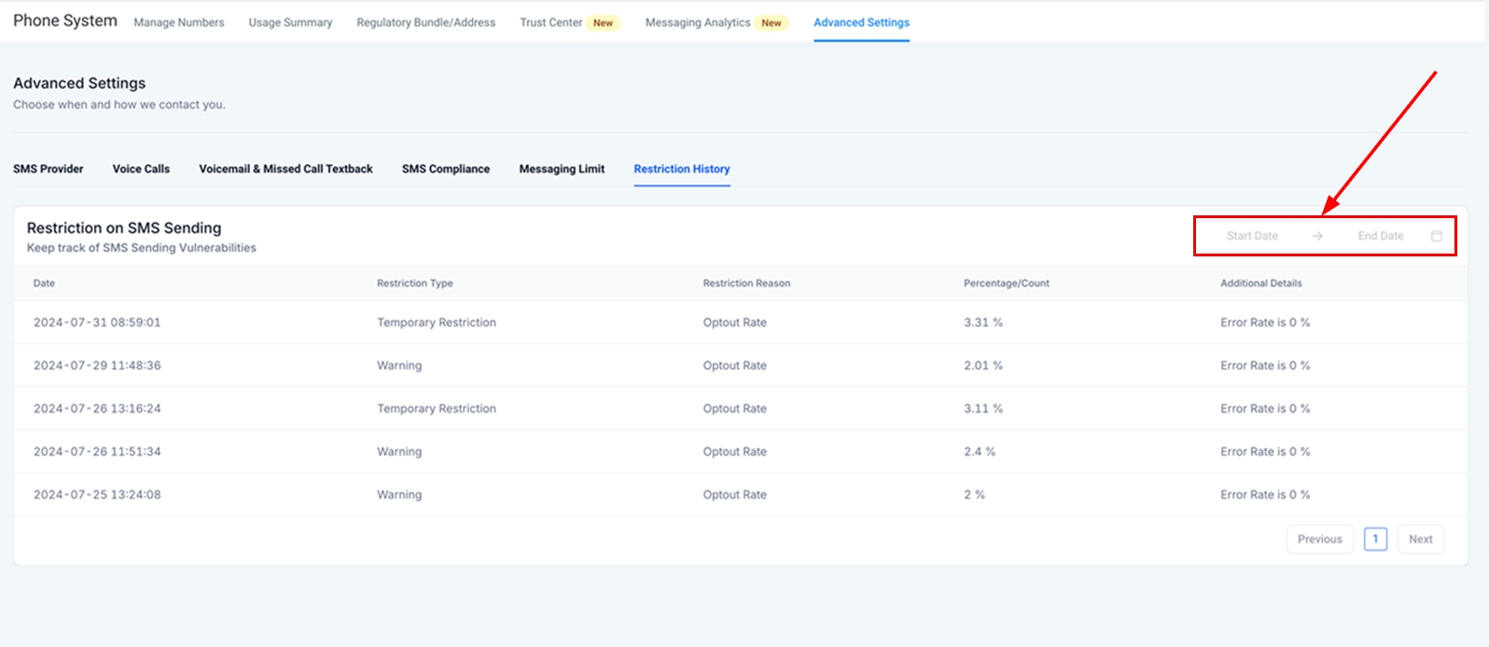1489x647 pixels.
Task: Click the Previous pagination button
Action: click(1319, 539)
